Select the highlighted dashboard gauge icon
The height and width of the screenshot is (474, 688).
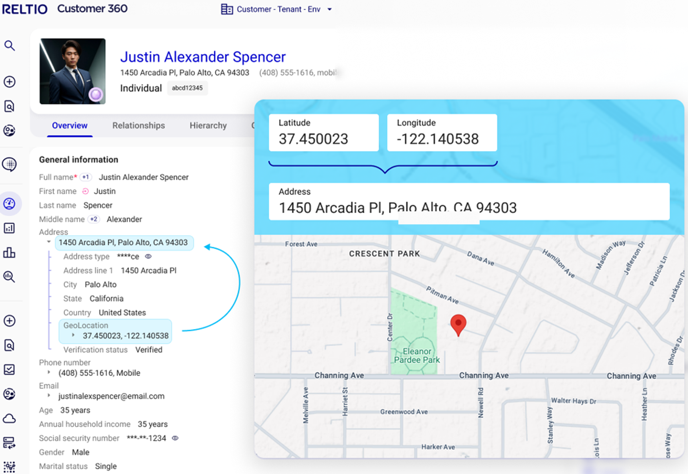click(x=10, y=204)
